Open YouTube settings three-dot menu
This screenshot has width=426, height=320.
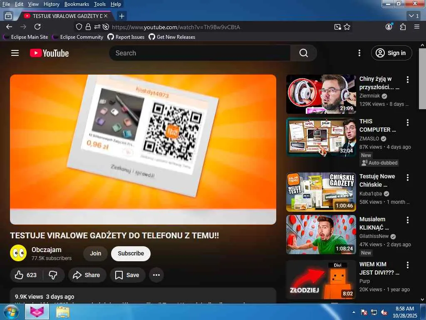click(359, 53)
